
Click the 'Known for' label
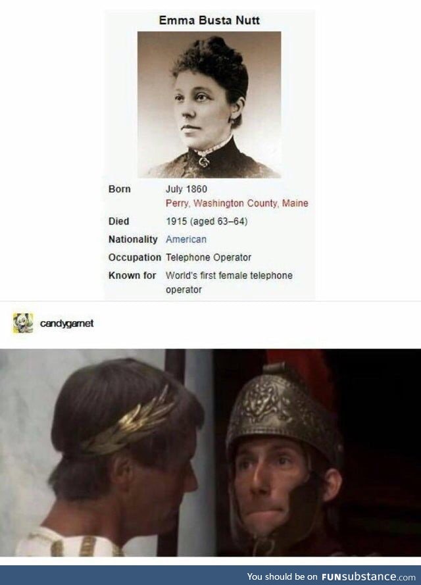[x=132, y=275]
